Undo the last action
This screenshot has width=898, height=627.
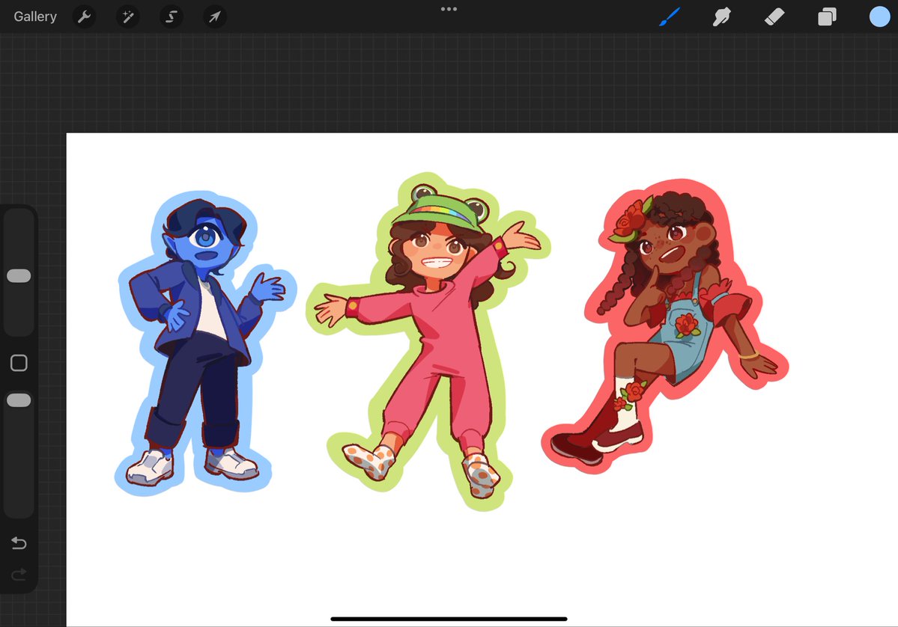tap(19, 542)
